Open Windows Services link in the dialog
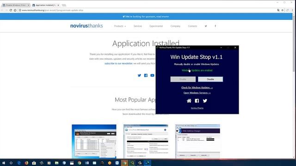Image resolution: width=296 pixels, height=166 pixels. point(197,93)
